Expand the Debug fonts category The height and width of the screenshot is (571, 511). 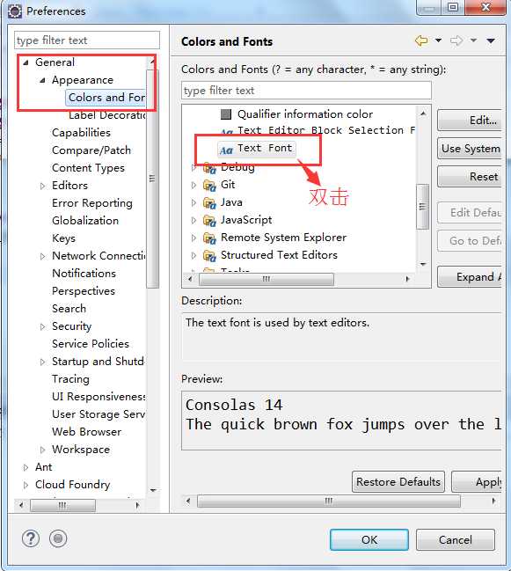tap(193, 168)
